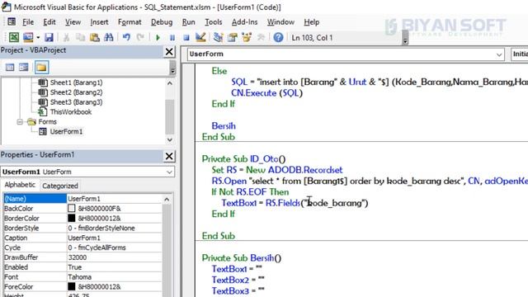Image resolution: width=528 pixels, height=297 pixels.
Task: Open the Add-Ins menu
Action: pos(244,22)
